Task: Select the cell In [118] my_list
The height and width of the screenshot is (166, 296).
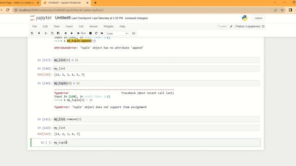Action: pos(156,69)
